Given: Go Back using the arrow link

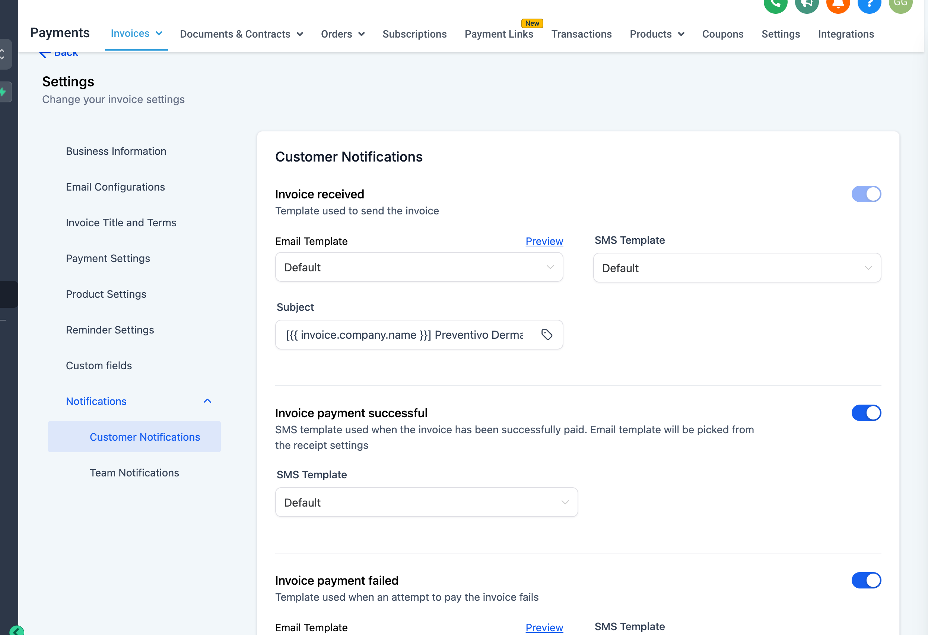Looking at the screenshot, I should coord(59,53).
